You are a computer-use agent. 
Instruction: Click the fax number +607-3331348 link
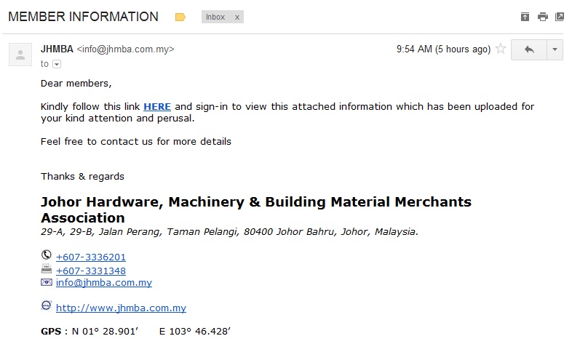pos(91,271)
